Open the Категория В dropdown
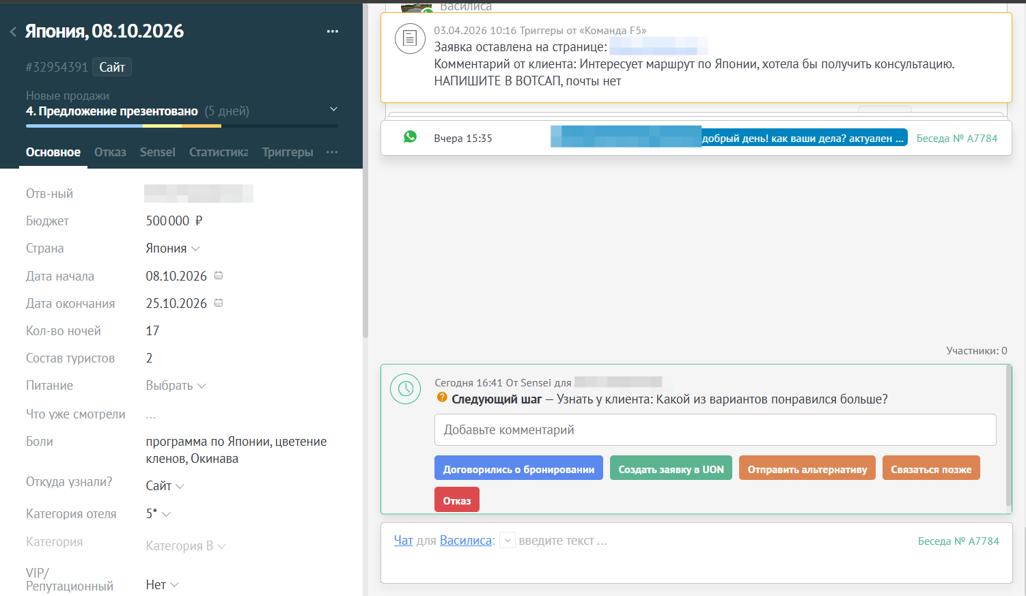Image resolution: width=1026 pixels, height=596 pixels. (186, 546)
